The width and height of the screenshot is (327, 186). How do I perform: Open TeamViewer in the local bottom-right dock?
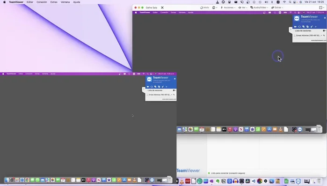pos(298,181)
